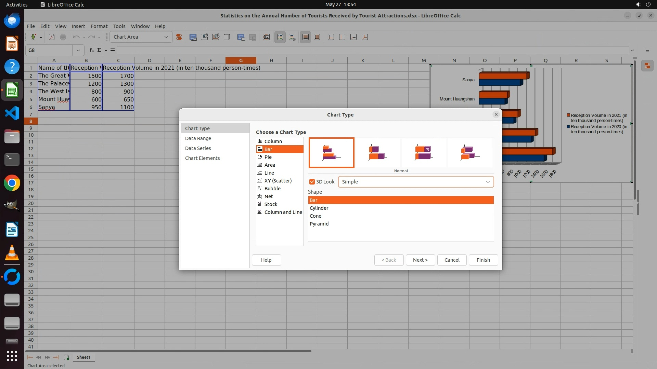Choose the Column and Line chart type
This screenshot has width=657, height=369.
tap(283, 212)
